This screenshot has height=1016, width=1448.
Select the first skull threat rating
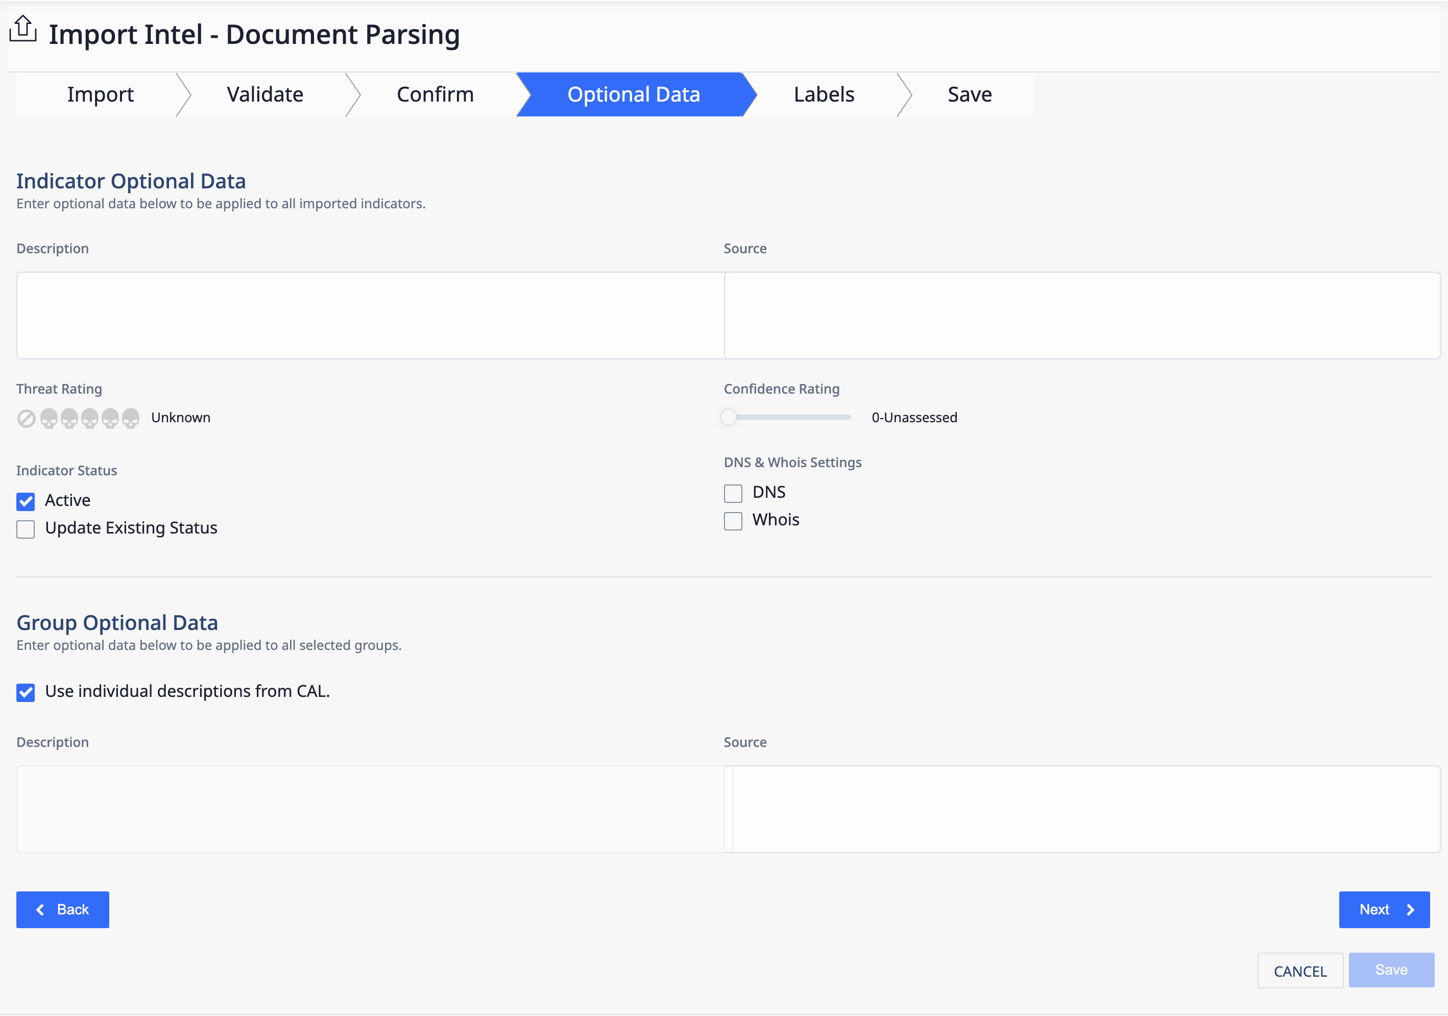click(49, 418)
